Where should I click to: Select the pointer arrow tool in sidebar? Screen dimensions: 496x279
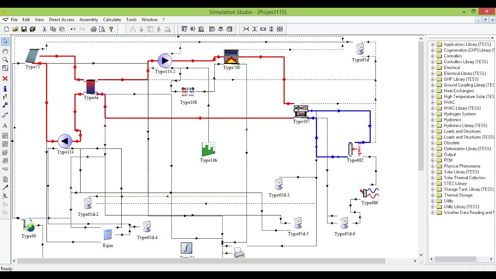(5, 41)
